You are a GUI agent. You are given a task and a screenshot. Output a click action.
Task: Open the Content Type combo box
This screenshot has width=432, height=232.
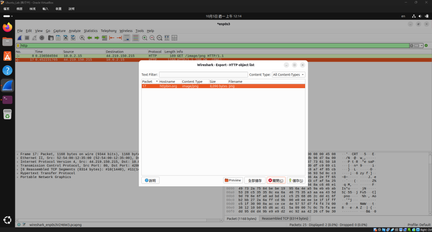click(289, 75)
